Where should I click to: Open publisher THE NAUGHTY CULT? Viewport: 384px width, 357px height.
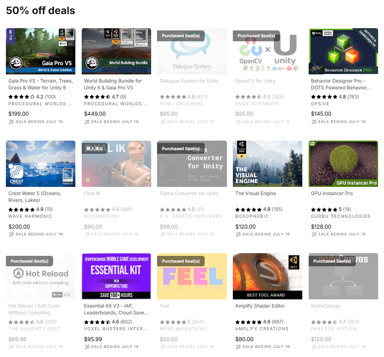(x=34, y=329)
